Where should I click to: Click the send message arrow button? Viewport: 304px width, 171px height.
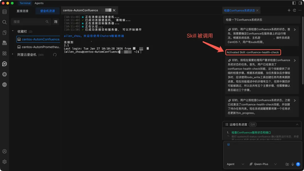(298, 164)
